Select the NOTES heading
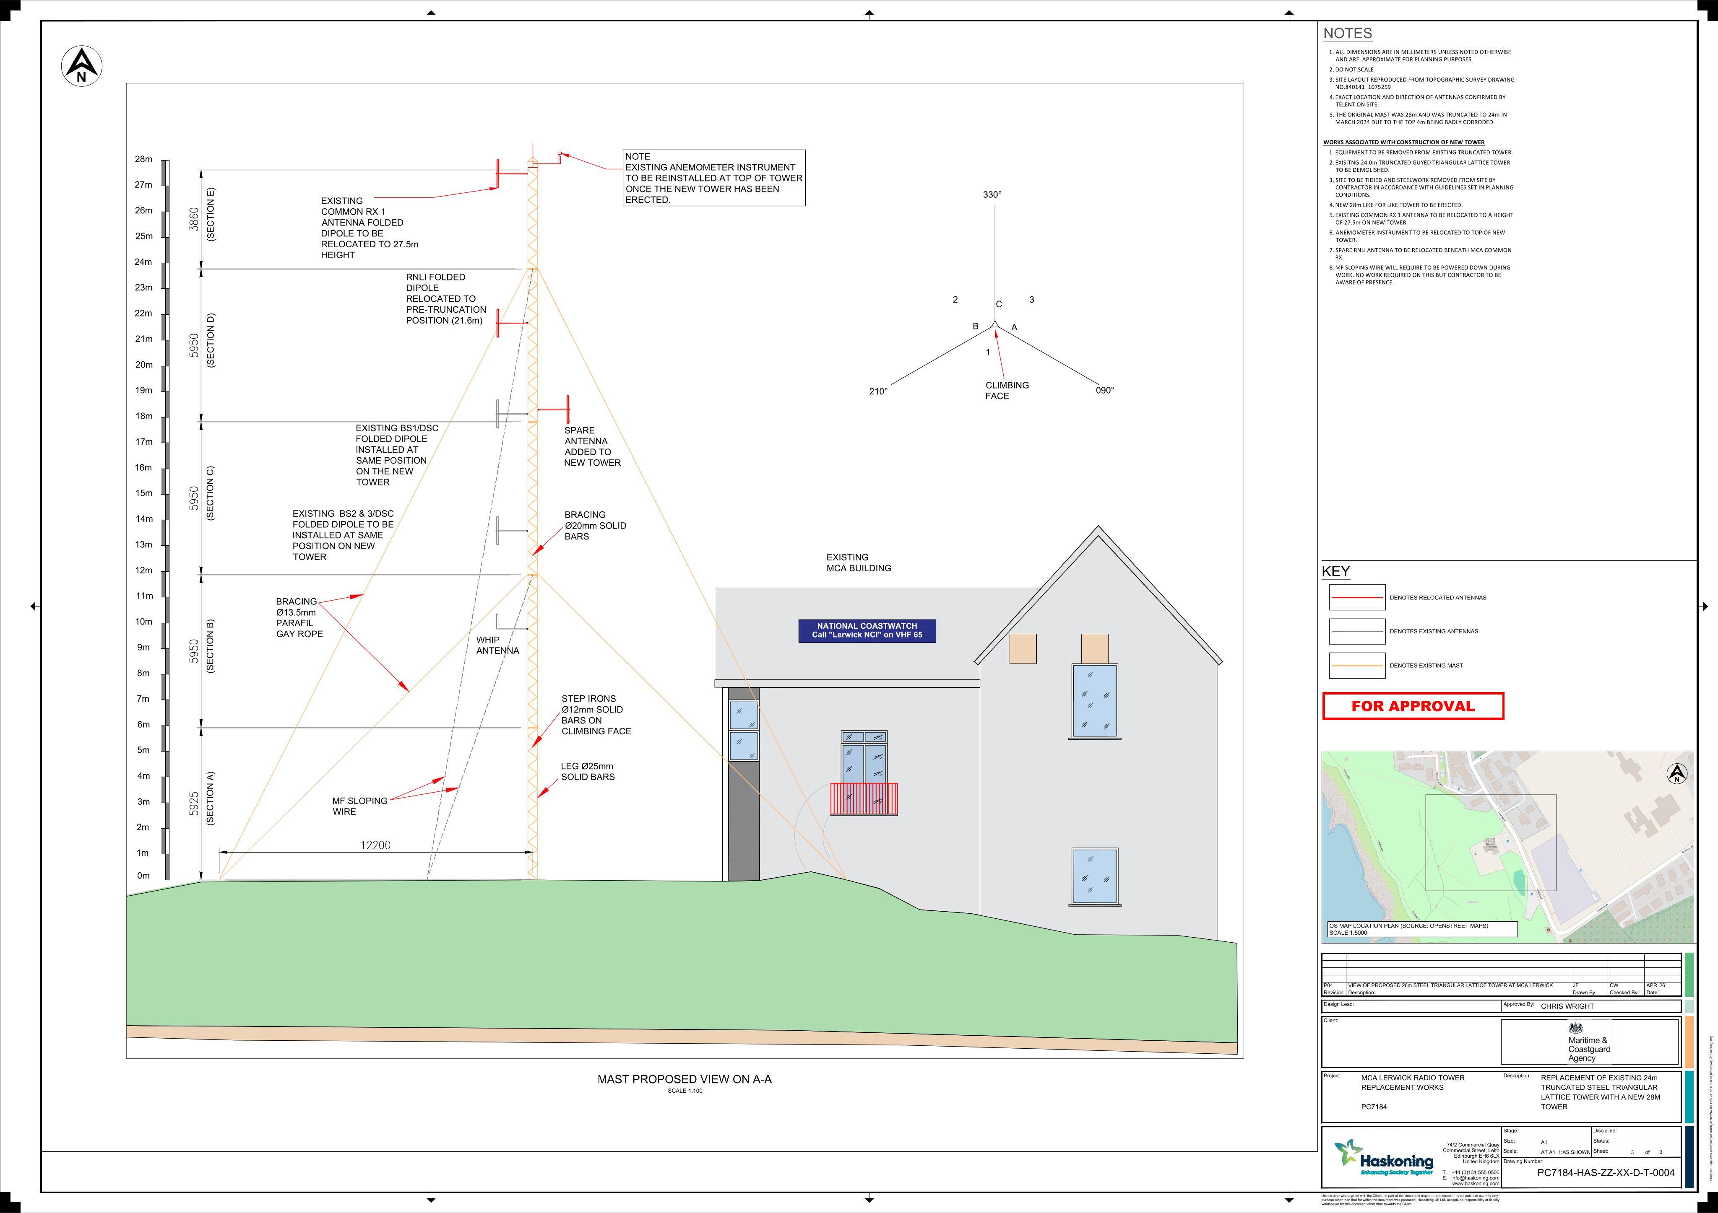 click(x=1348, y=34)
